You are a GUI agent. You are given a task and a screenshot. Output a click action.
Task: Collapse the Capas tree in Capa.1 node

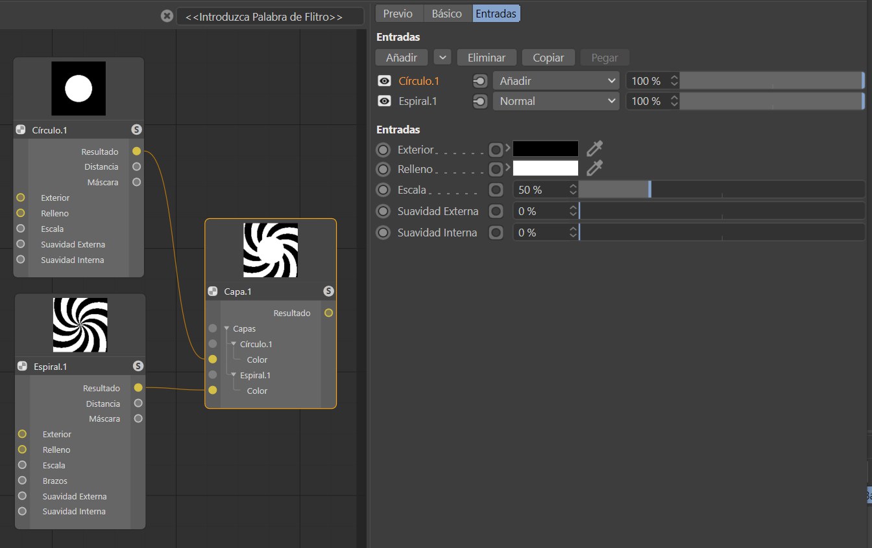226,329
